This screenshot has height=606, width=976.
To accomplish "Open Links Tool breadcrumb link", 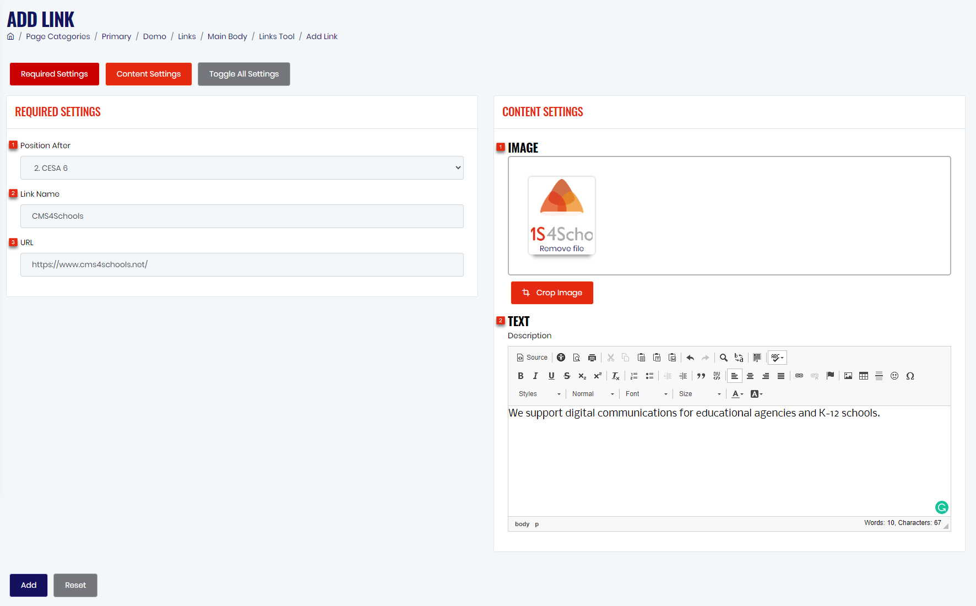I will (276, 36).
